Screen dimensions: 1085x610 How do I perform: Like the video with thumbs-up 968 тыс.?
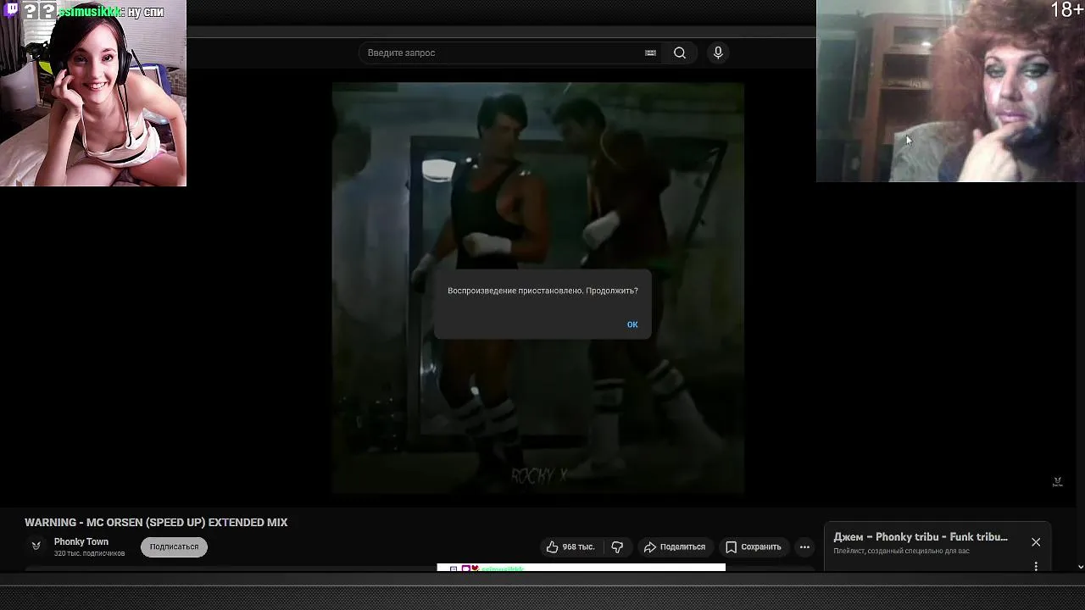click(x=570, y=546)
